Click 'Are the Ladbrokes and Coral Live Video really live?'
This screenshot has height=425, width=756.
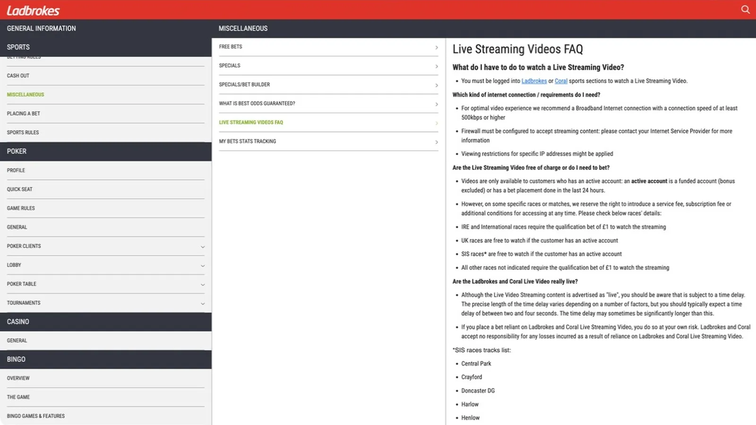point(515,281)
